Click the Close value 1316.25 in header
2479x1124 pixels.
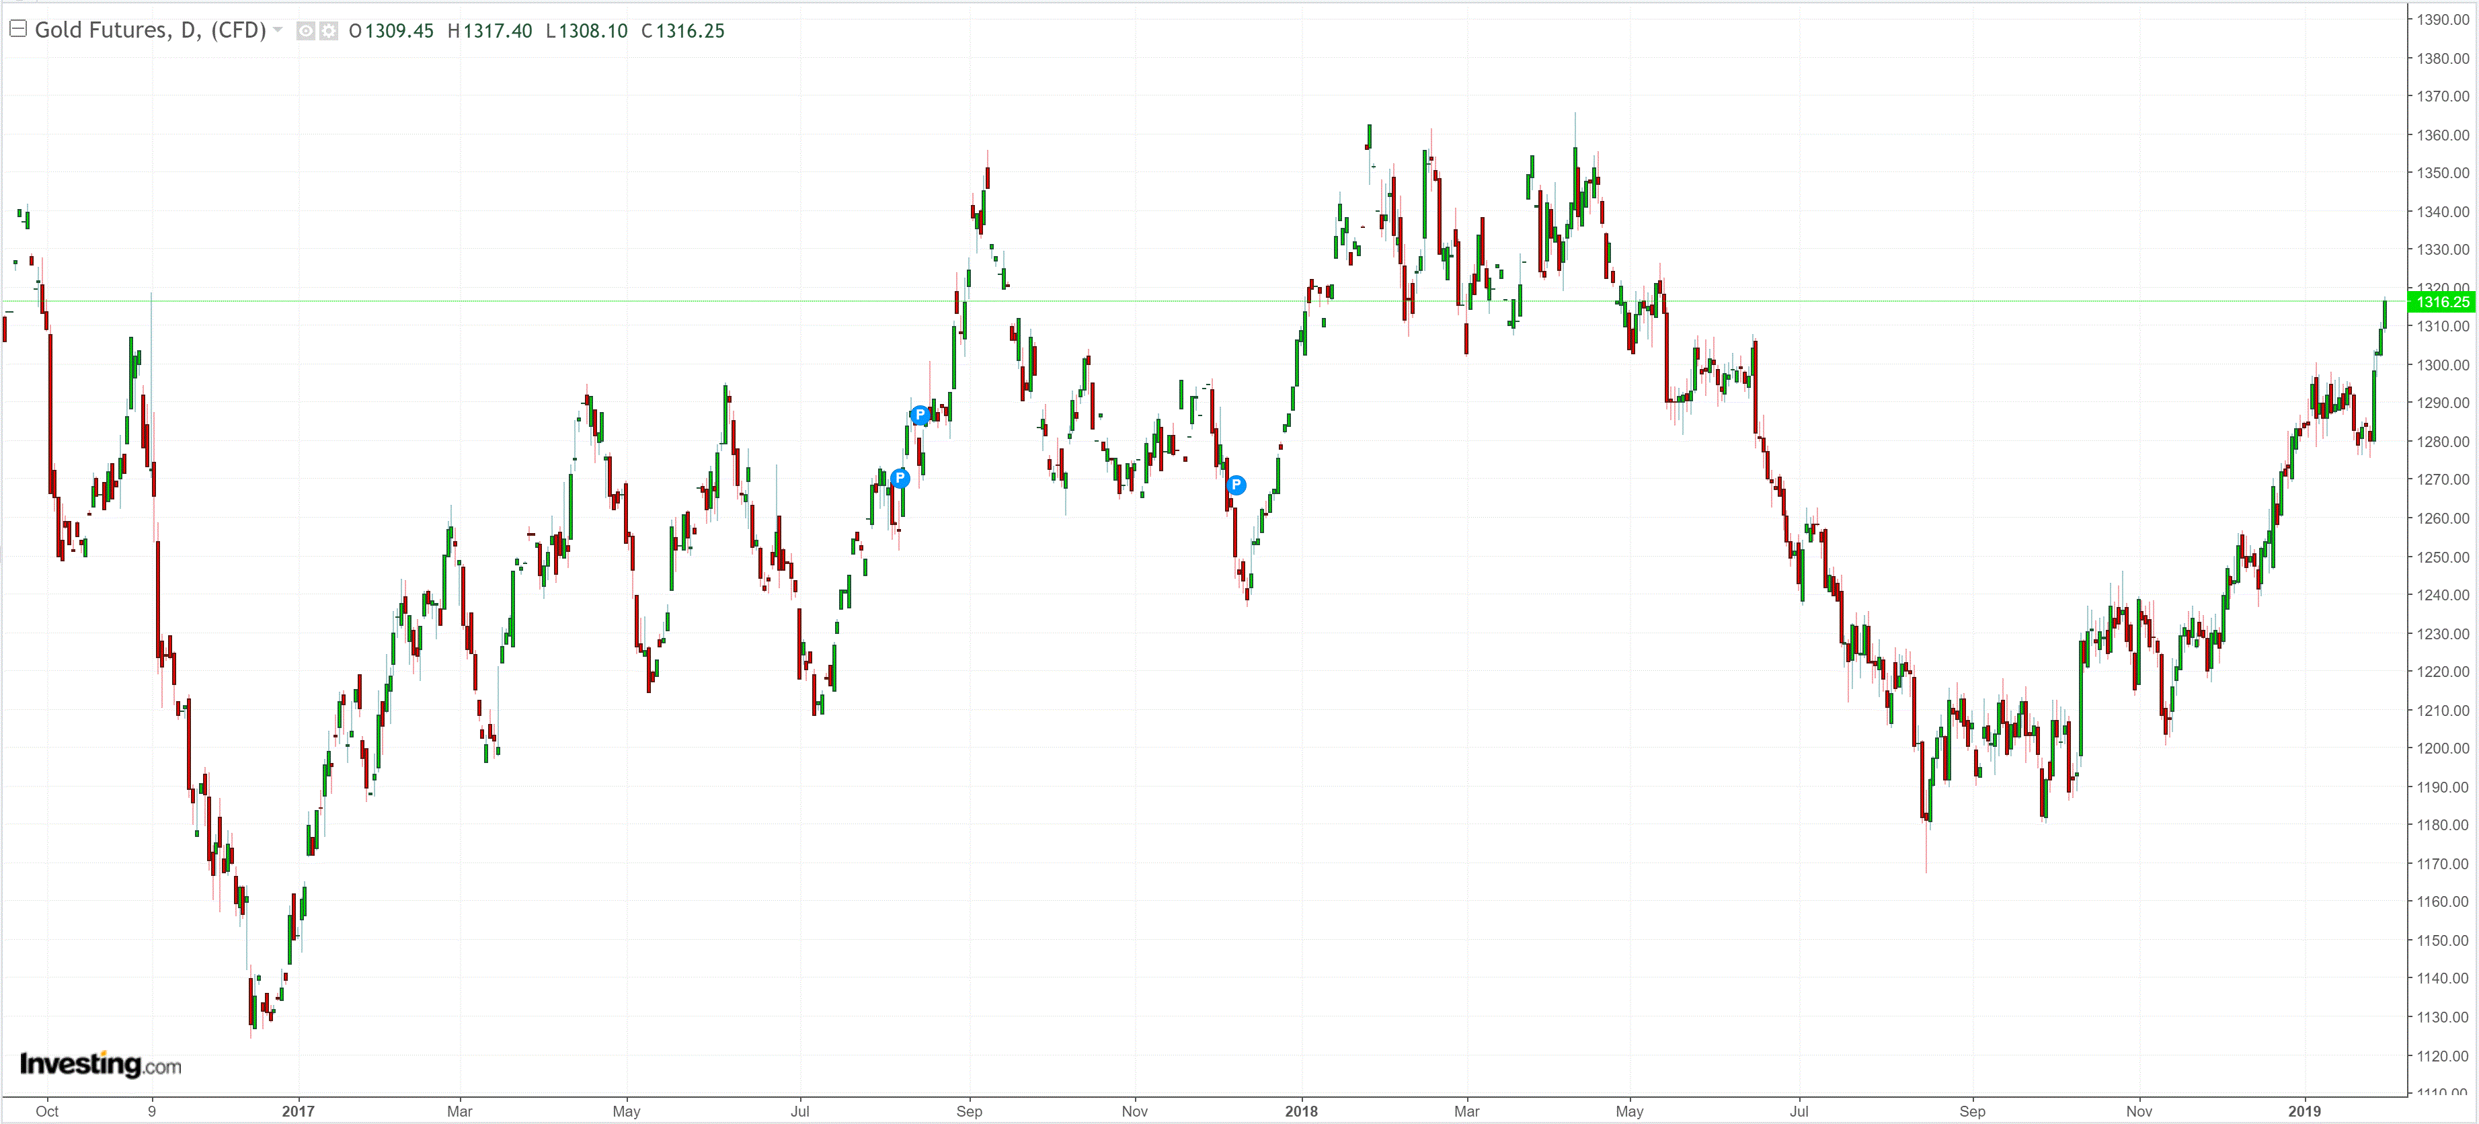(x=690, y=31)
